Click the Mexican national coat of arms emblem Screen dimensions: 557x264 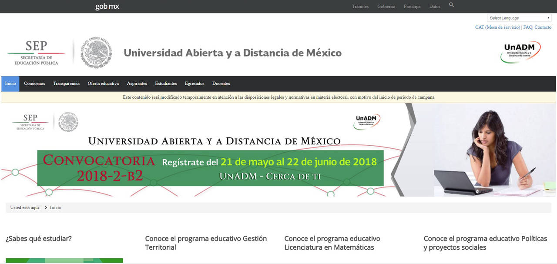(x=96, y=53)
